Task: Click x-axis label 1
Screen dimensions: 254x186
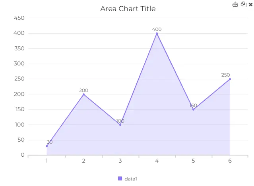Action: pos(47,161)
